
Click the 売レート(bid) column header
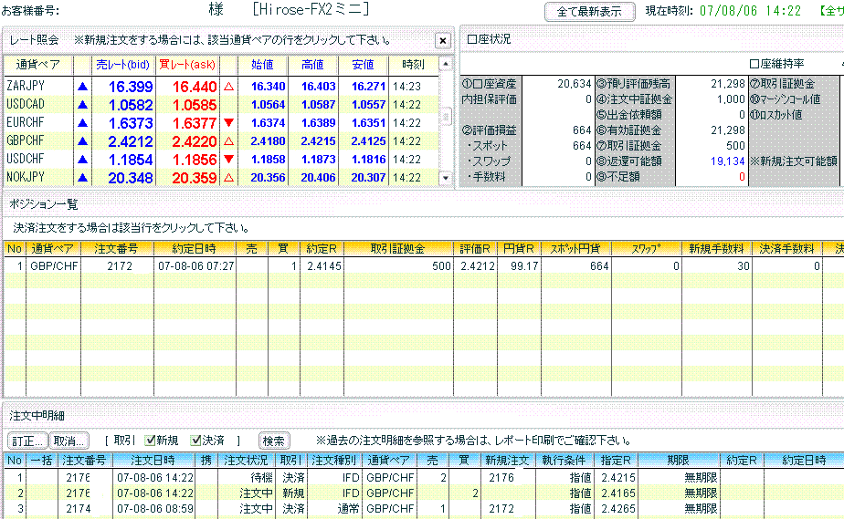tap(123, 65)
